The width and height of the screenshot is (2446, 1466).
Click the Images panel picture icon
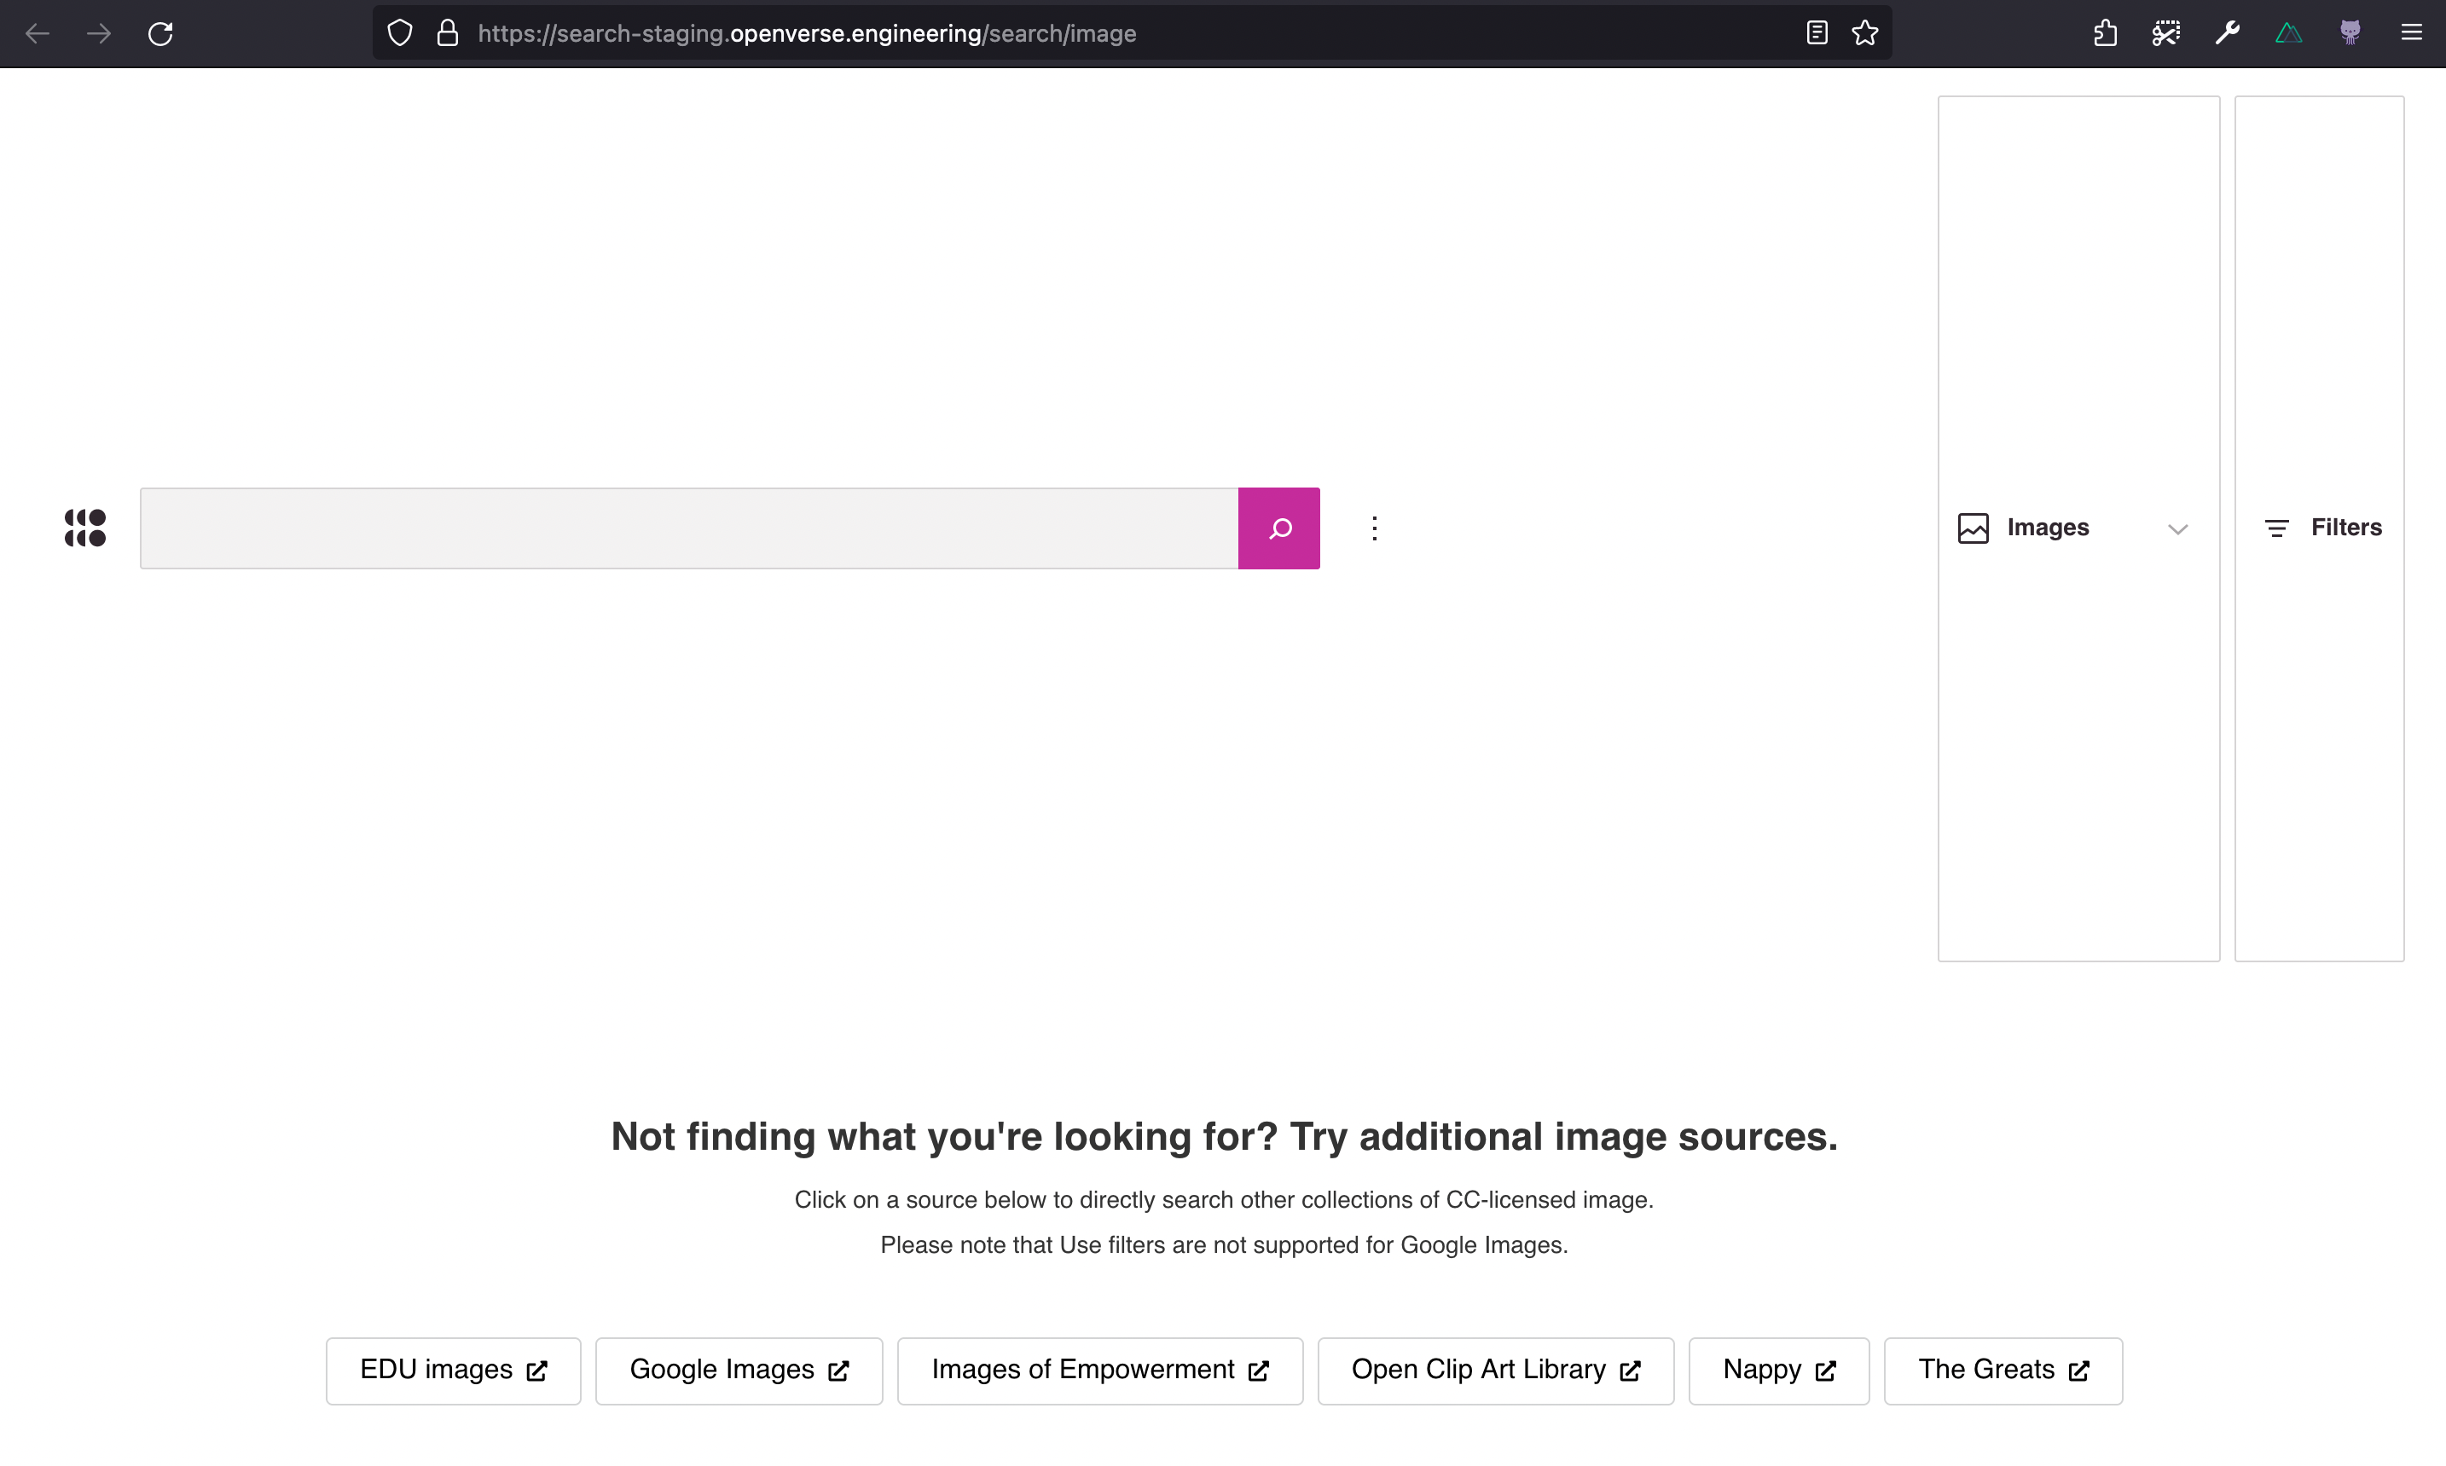(1973, 528)
